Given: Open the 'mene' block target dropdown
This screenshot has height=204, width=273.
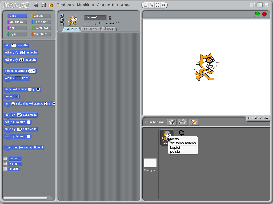Looking at the screenshot, I should coord(16,97).
